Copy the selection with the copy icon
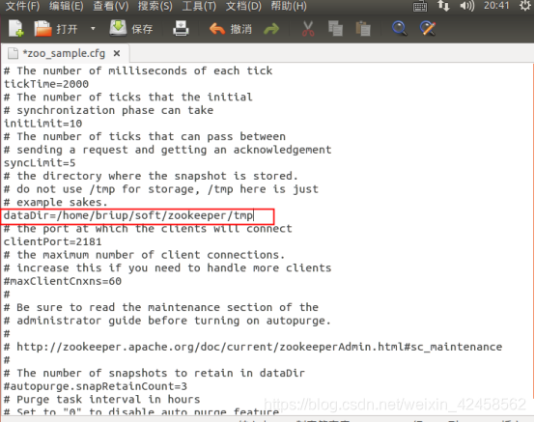Viewport: 535px width, 422px height. (x=335, y=29)
